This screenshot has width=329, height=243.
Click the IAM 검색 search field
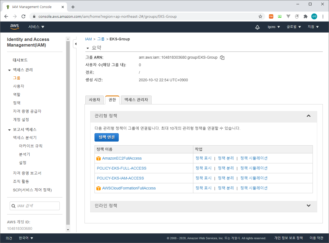pos(35,206)
